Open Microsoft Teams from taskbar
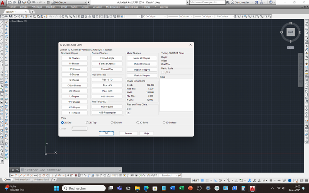 pos(119,188)
